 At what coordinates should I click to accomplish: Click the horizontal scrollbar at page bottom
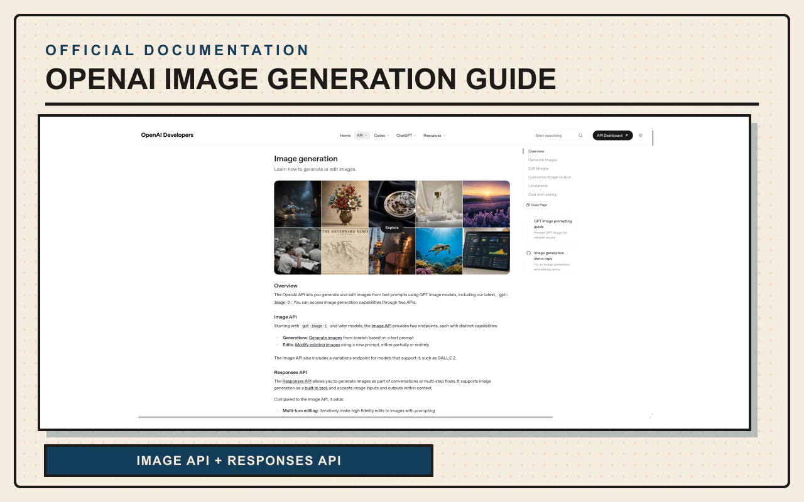(345, 417)
